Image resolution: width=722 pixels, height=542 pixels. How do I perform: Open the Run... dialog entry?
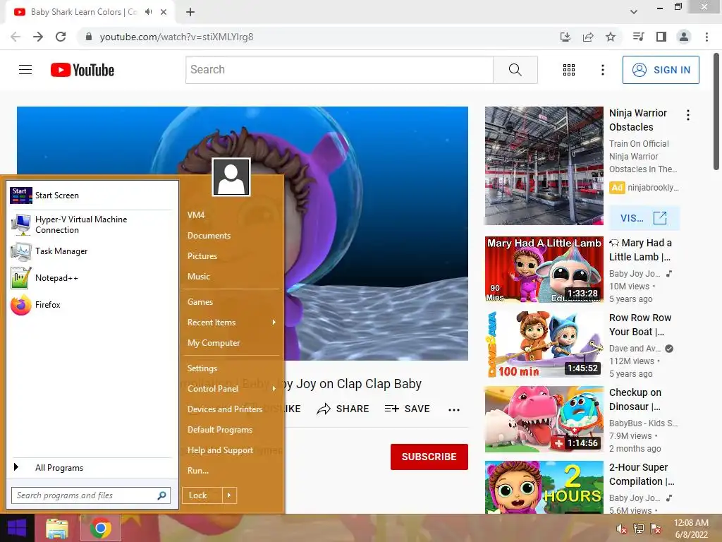pyautogui.click(x=198, y=471)
